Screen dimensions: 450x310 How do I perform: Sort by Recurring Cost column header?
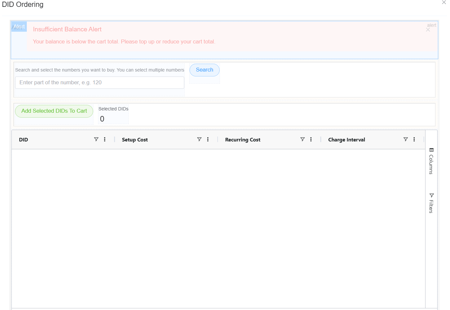point(242,140)
